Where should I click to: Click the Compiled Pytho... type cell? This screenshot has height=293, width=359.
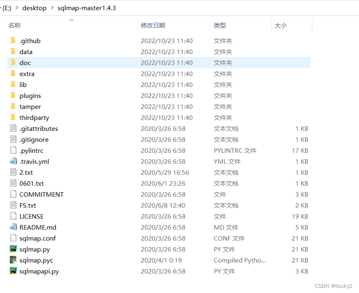pos(240,260)
